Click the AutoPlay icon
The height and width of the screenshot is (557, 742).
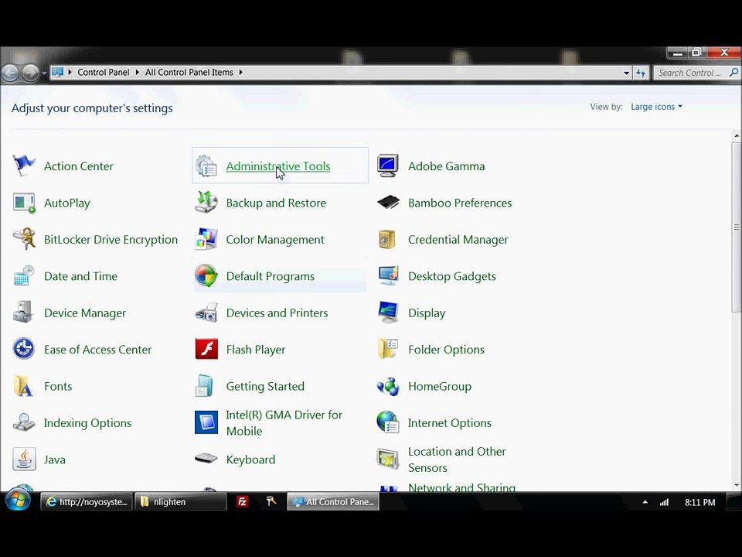24,203
